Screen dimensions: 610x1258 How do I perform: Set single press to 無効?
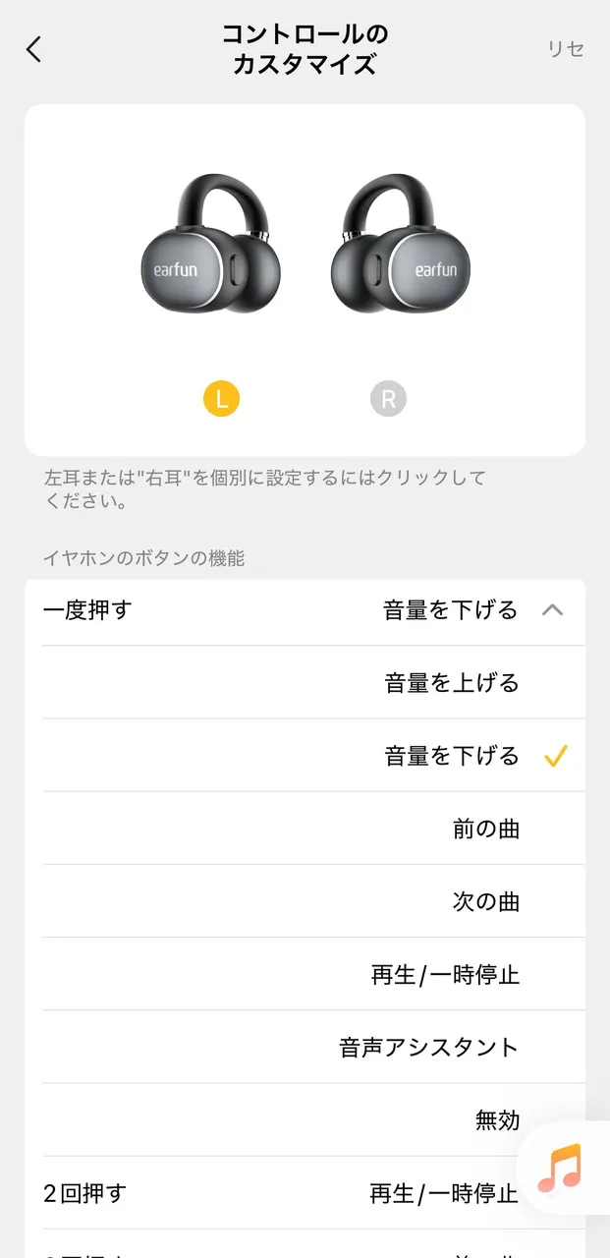pos(497,1119)
